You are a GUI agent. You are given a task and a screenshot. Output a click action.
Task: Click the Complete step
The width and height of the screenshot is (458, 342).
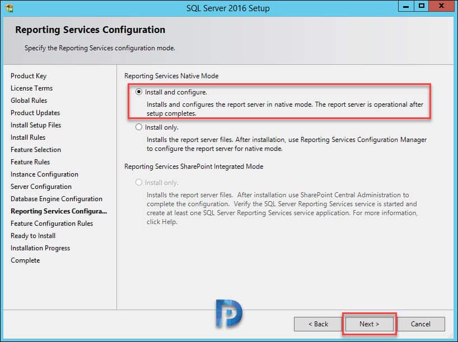(x=25, y=260)
